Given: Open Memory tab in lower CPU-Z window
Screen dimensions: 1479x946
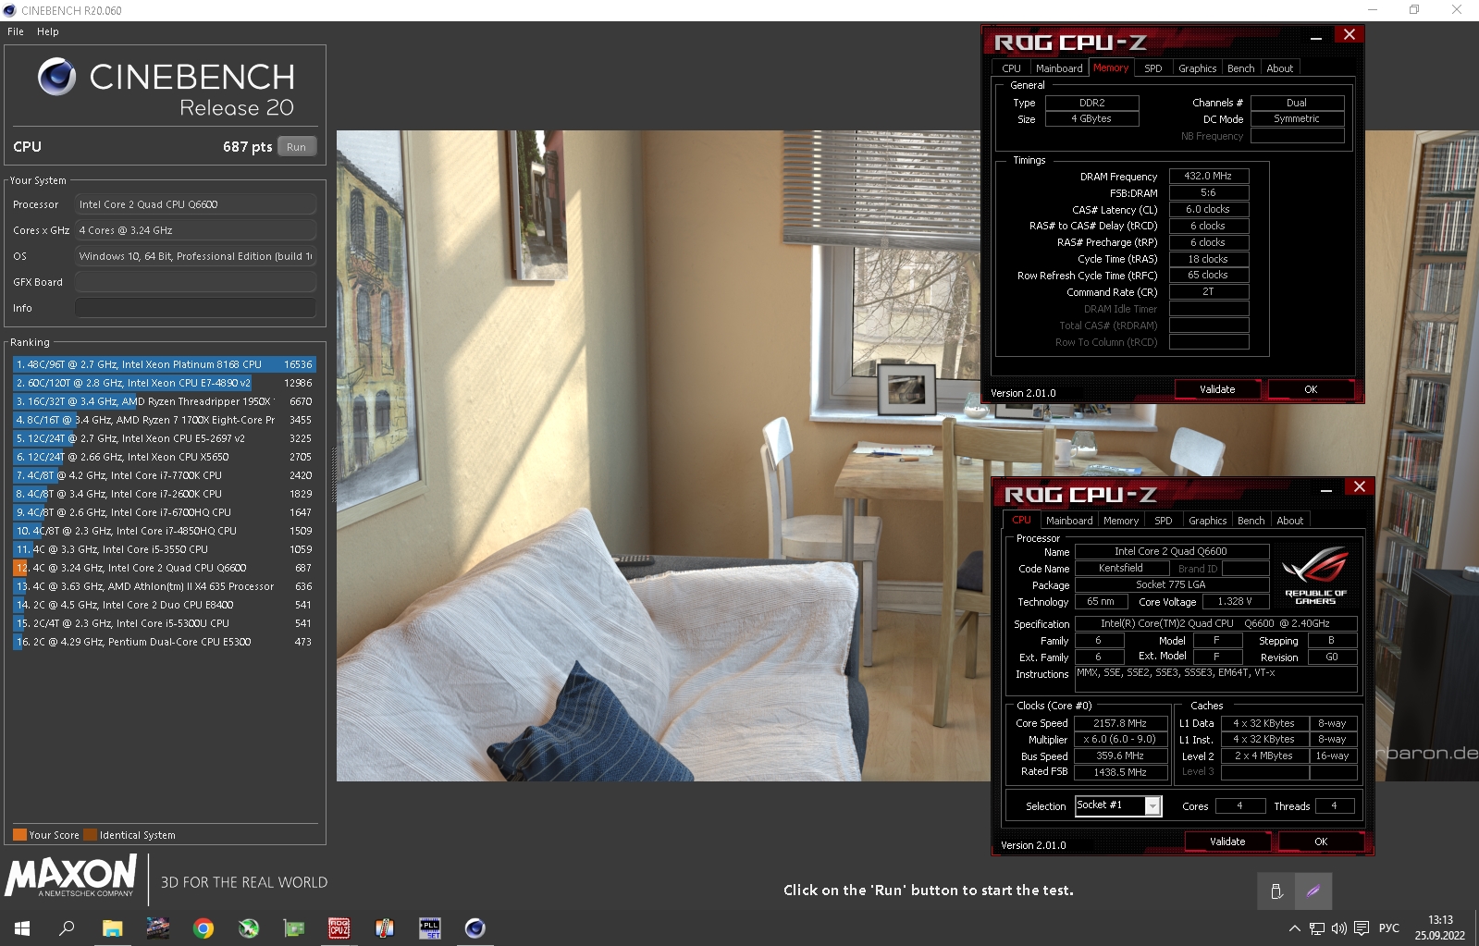Looking at the screenshot, I should pos(1121,521).
